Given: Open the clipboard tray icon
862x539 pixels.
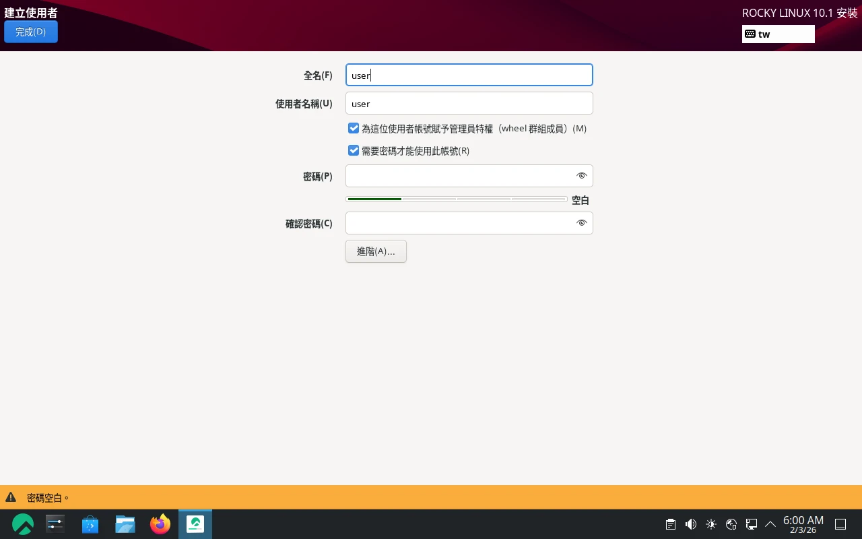Looking at the screenshot, I should point(670,524).
